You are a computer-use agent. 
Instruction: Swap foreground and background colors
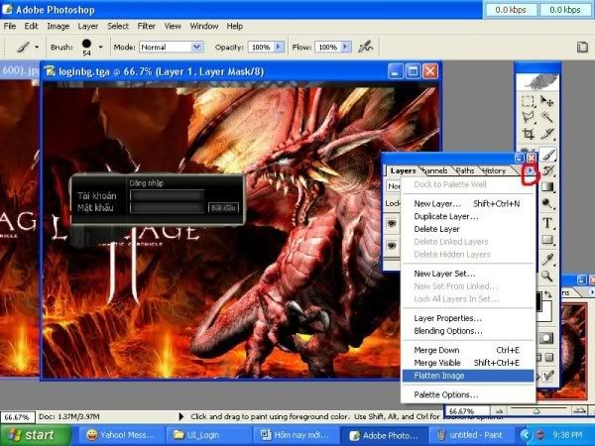[547, 294]
